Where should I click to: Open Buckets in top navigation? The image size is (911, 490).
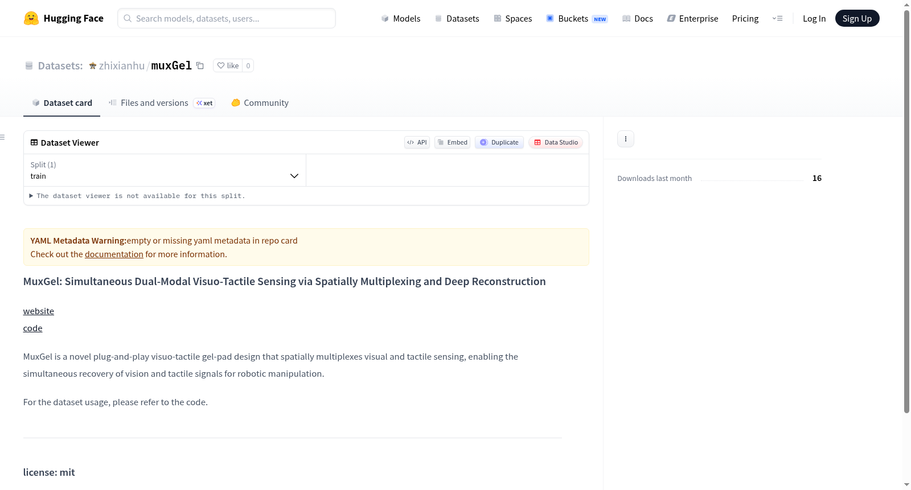click(x=577, y=19)
